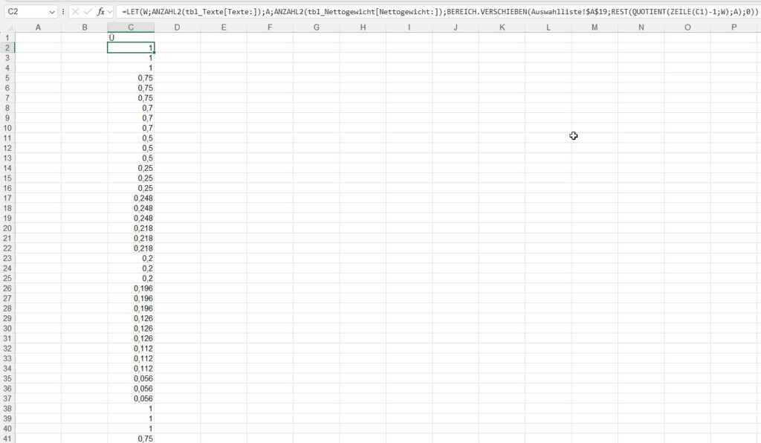Click the Name Box showing C2
Screen dimensions: 761x443
coord(27,11)
